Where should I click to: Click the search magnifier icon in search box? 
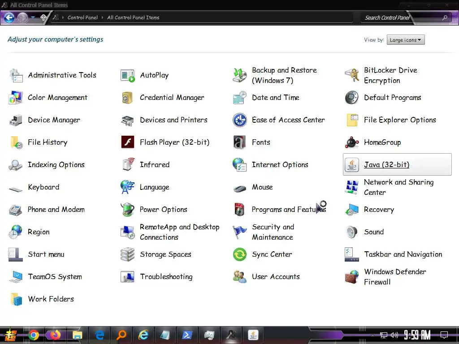(445, 17)
